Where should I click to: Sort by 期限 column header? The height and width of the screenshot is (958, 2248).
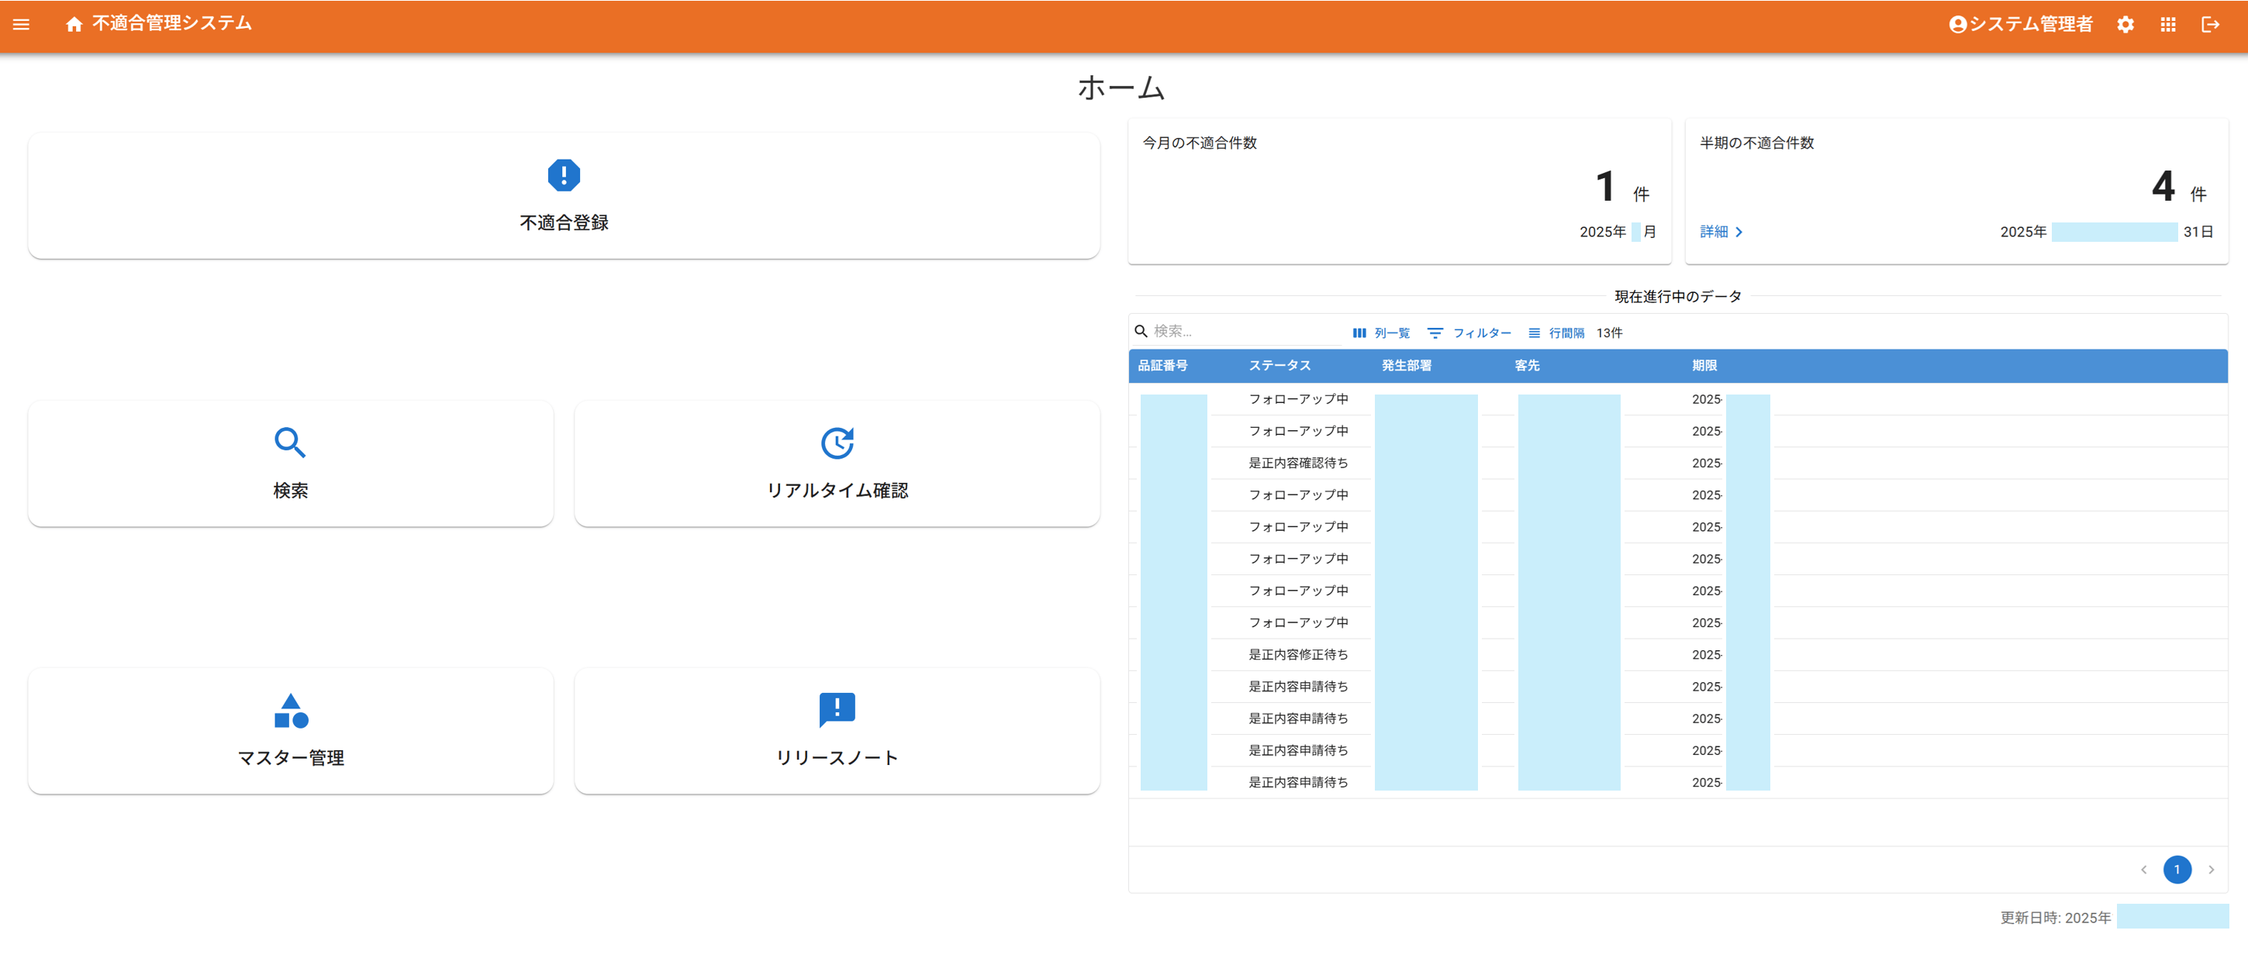(x=1704, y=366)
